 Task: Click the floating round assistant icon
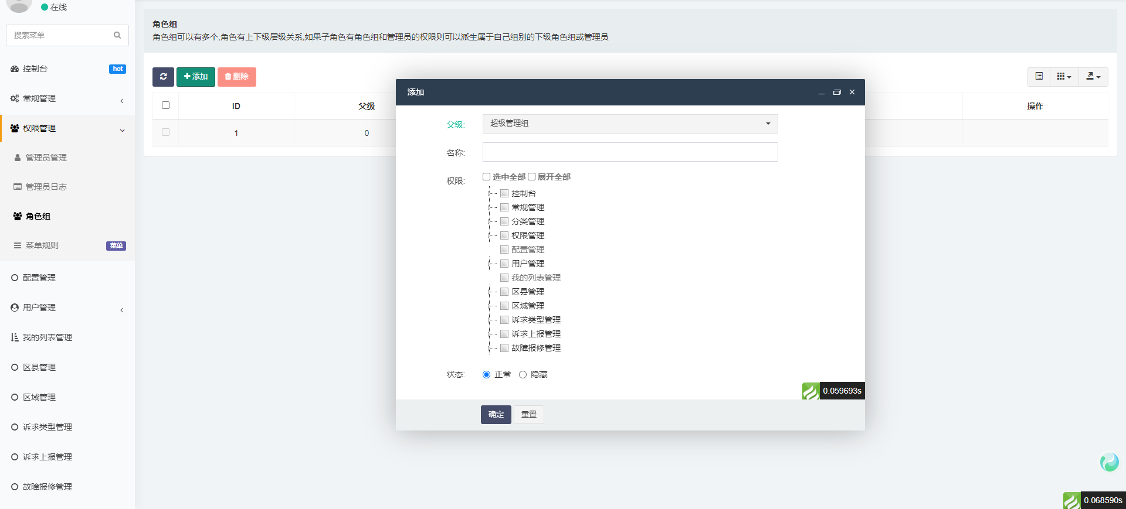coord(1109,462)
